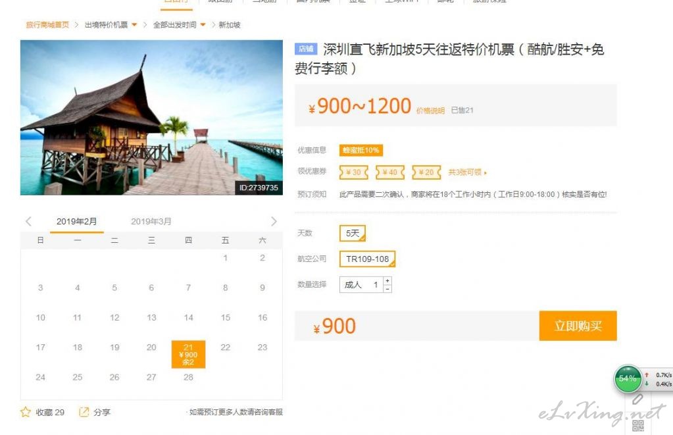Click the green 54% speed indicator

coord(628,379)
